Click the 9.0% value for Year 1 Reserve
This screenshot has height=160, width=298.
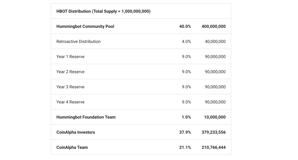[x=186, y=57]
